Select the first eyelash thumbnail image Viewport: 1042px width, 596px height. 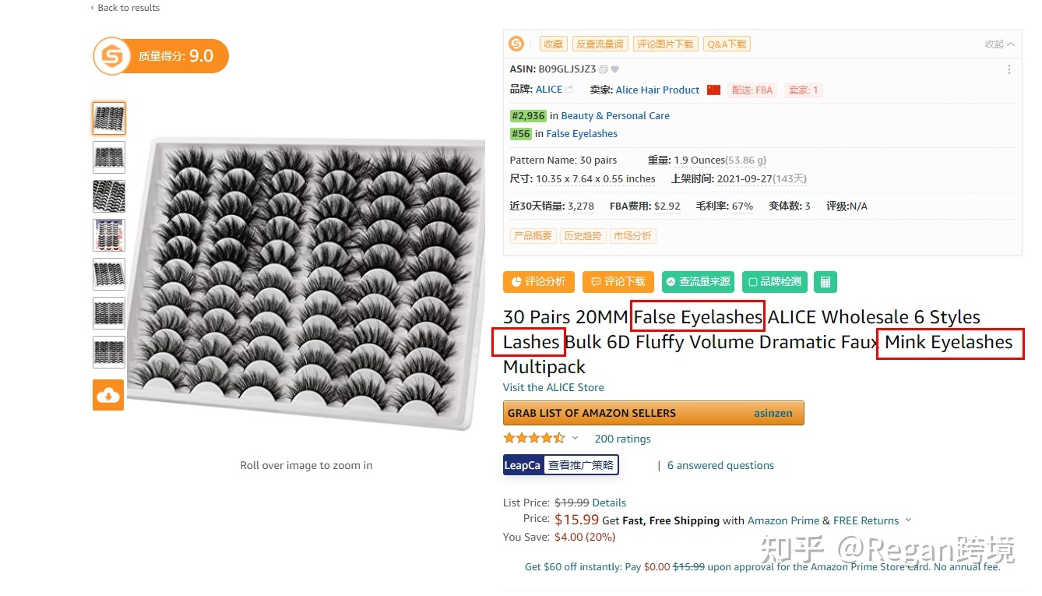pos(109,118)
